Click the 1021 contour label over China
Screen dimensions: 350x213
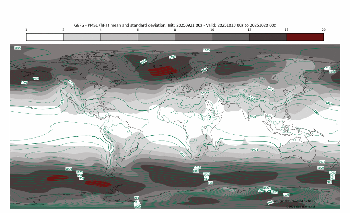click(271, 89)
